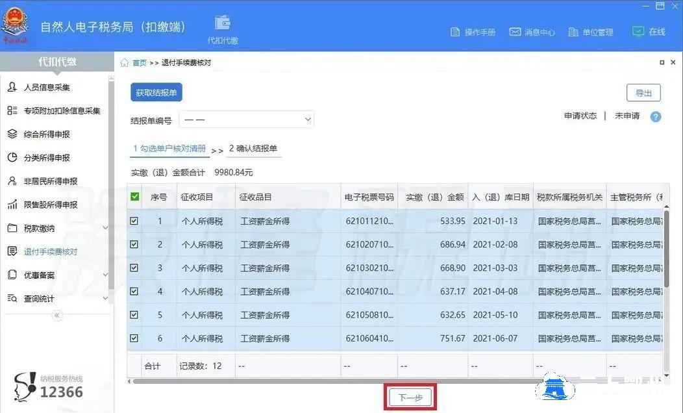The width and height of the screenshot is (683, 413).
Task: Click the 非居民所得申报 person icon
Action: (x=12, y=181)
